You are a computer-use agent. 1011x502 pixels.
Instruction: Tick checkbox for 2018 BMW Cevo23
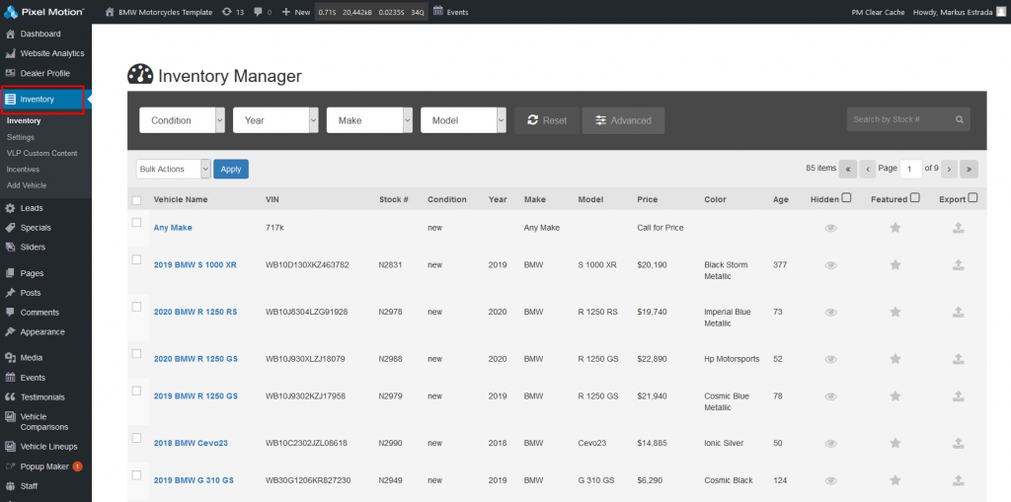pos(136,438)
